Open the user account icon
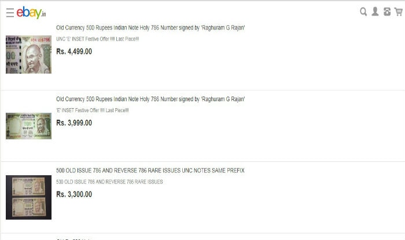The height and width of the screenshot is (240, 405). point(375,12)
